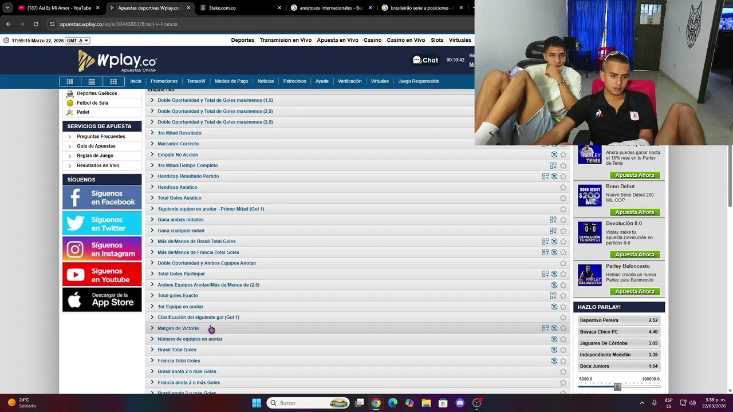Select the grid layout view icon
This screenshot has height=412, width=733.
[x=113, y=81]
